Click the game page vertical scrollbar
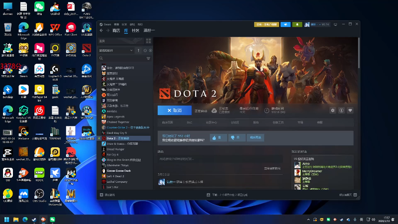The height and width of the screenshot is (224, 398). tap(359, 53)
